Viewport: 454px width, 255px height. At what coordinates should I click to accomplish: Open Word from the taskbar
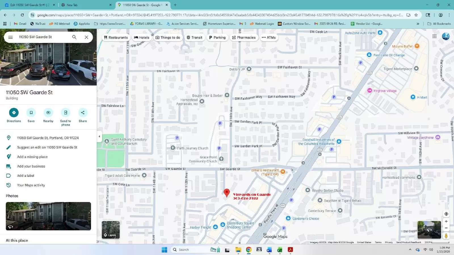(269, 250)
